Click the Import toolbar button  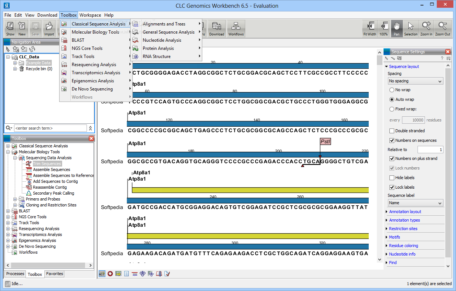pos(49,29)
